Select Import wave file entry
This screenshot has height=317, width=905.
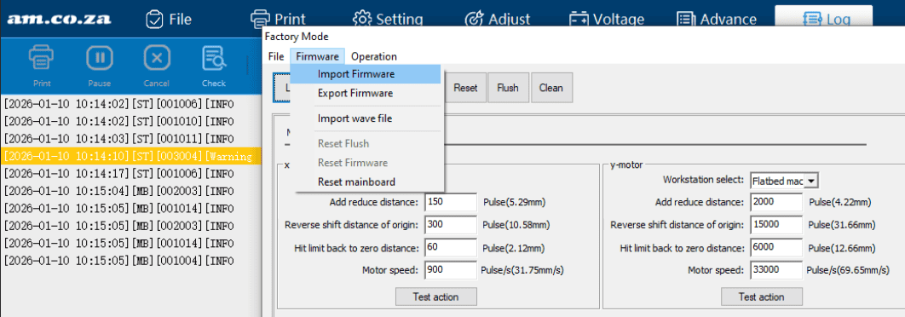366,118
